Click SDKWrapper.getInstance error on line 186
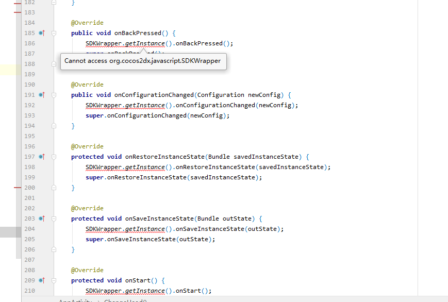This screenshot has width=448, height=302. [x=125, y=43]
